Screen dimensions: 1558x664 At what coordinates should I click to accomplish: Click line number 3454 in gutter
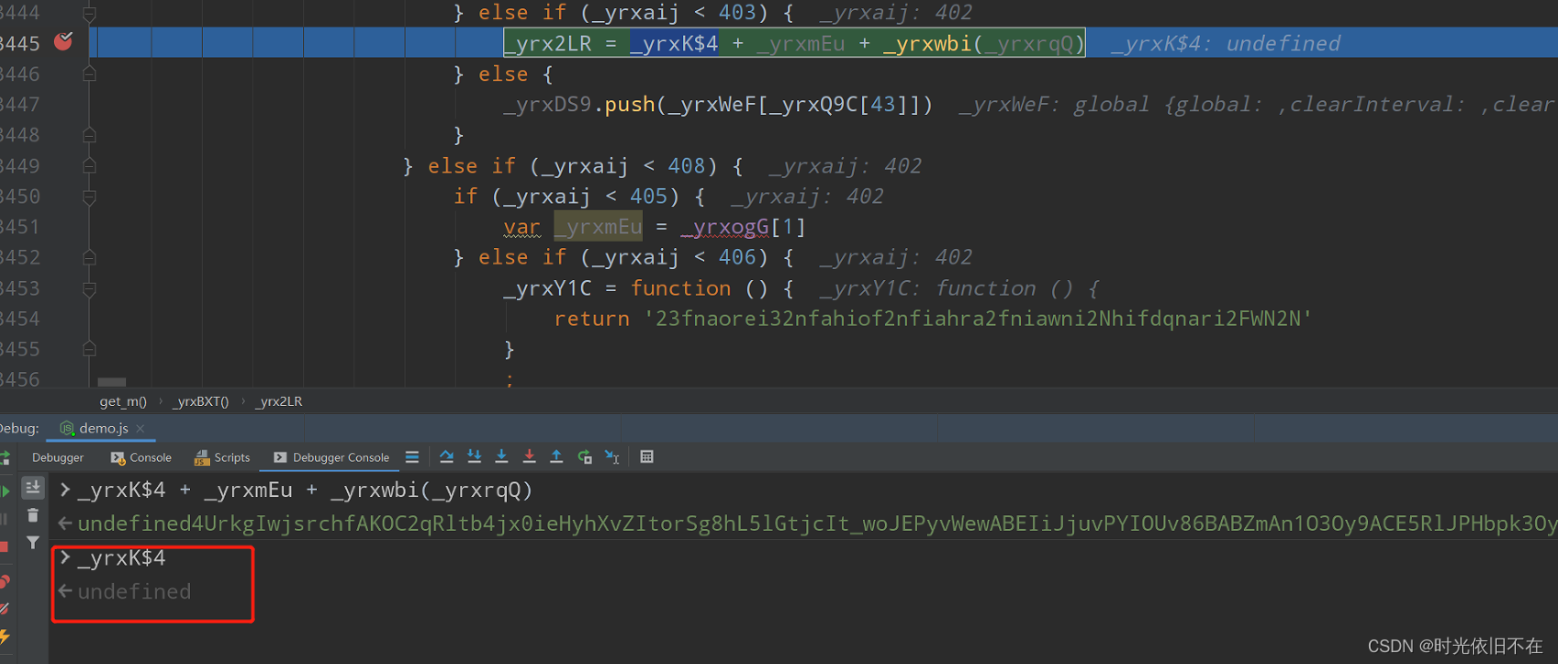pos(20,319)
